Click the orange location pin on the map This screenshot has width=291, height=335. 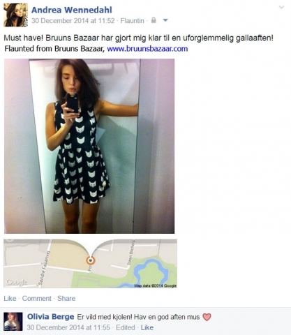90,260
